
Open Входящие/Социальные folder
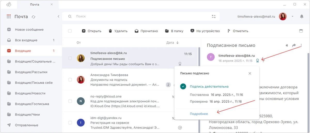31,61
